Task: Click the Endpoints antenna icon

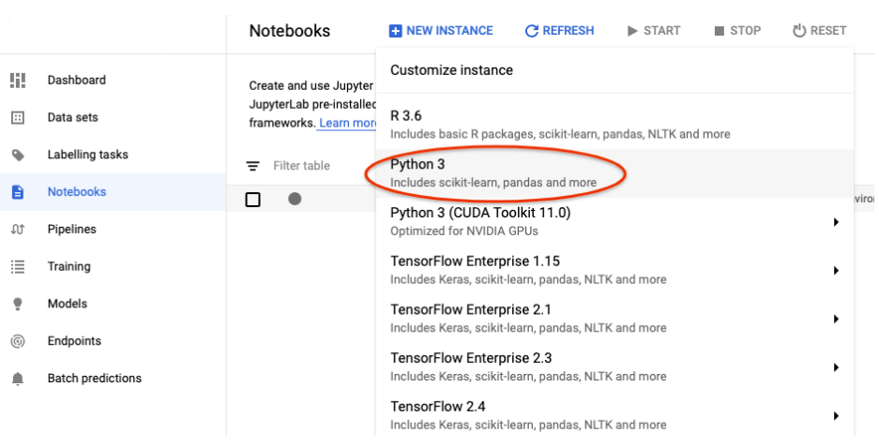Action: (x=18, y=341)
